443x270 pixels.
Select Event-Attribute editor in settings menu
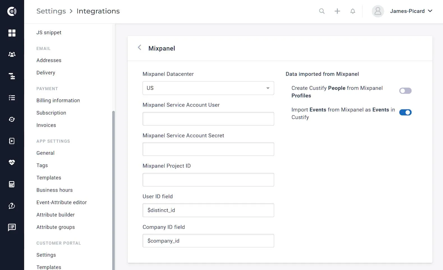pos(61,202)
